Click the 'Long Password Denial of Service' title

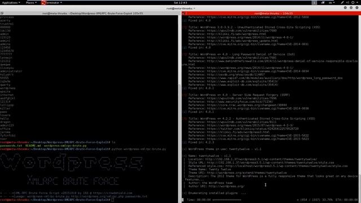point(241,54)
